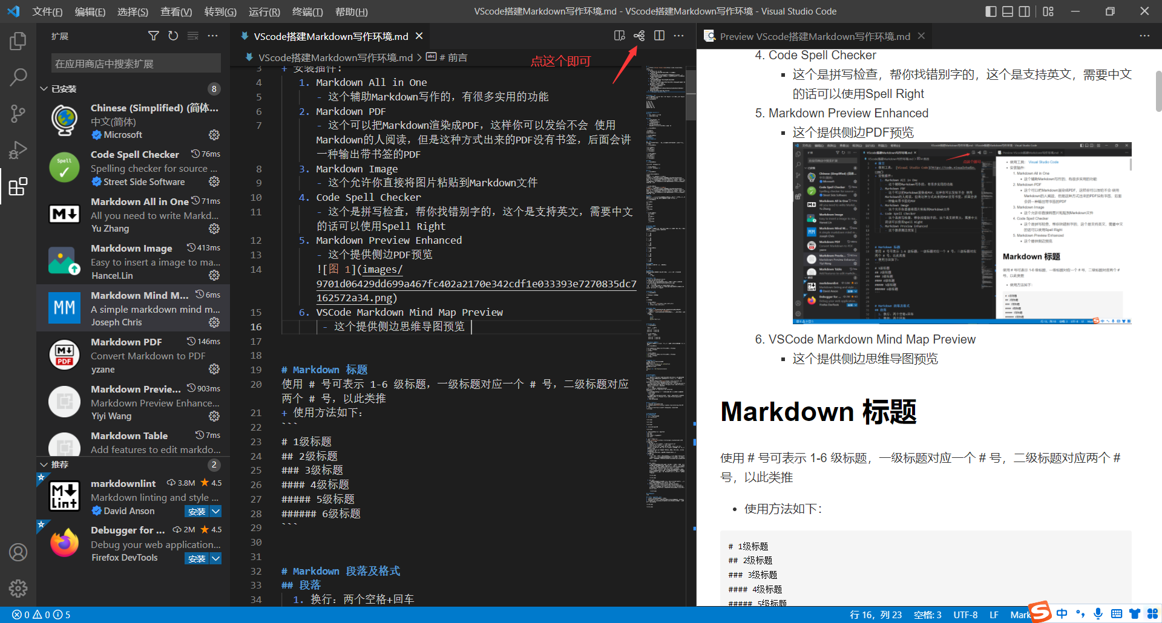1162x623 pixels.
Task: Open extensions panel more actions menu
Action: click(x=212, y=36)
